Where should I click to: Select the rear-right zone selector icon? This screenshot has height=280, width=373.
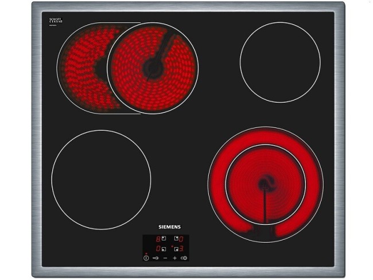[x=176, y=238]
